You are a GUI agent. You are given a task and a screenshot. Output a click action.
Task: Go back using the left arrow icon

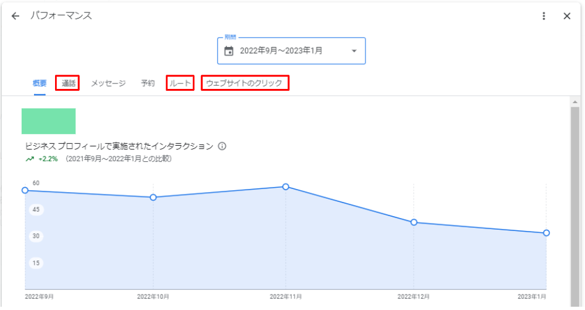[15, 16]
